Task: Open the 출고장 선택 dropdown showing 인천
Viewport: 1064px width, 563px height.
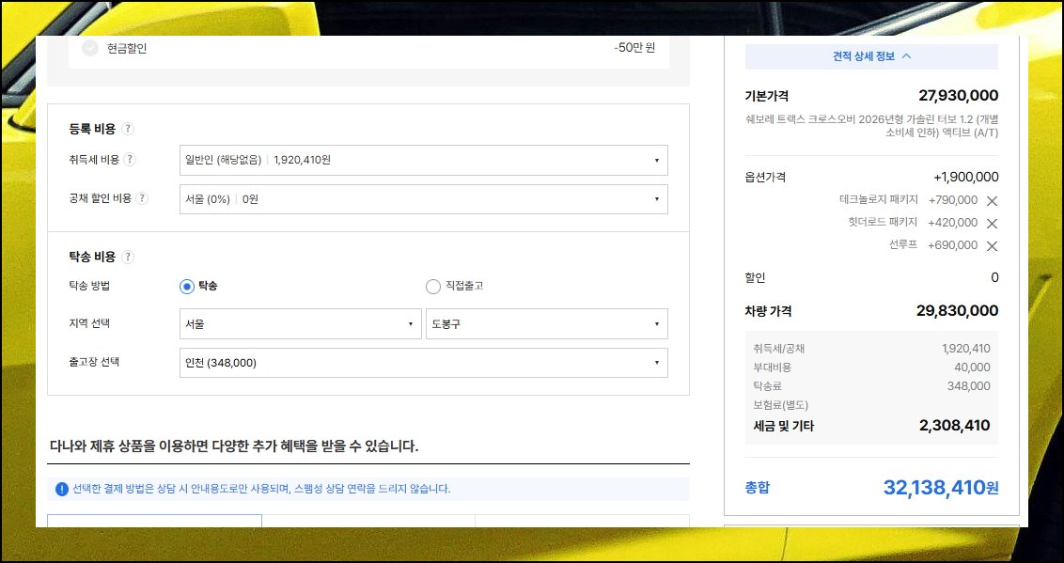Action: [423, 363]
